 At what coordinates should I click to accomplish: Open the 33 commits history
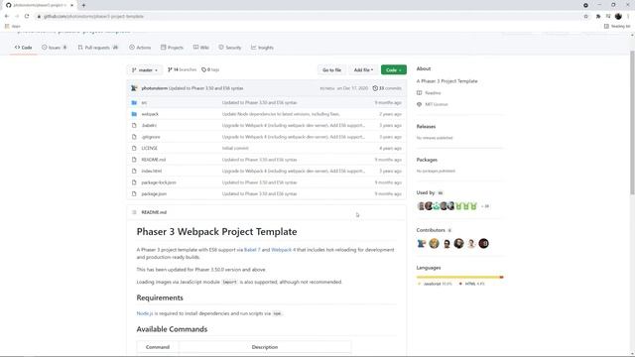387,88
